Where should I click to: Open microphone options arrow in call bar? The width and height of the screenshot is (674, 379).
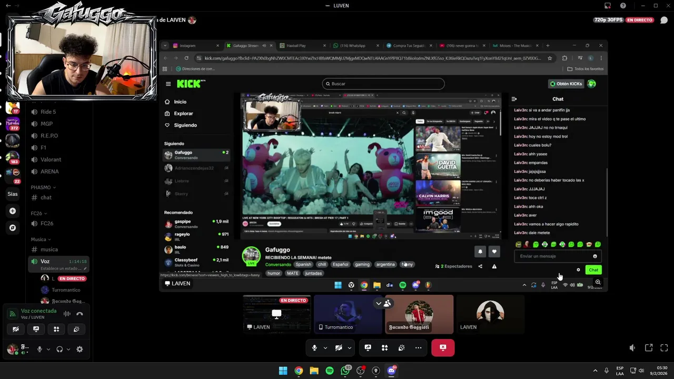[x=325, y=348]
